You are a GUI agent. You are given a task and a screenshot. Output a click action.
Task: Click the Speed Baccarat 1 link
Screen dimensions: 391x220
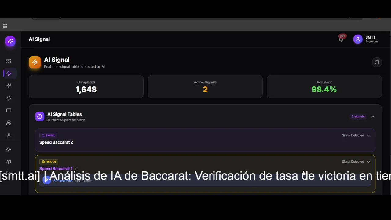56,169
